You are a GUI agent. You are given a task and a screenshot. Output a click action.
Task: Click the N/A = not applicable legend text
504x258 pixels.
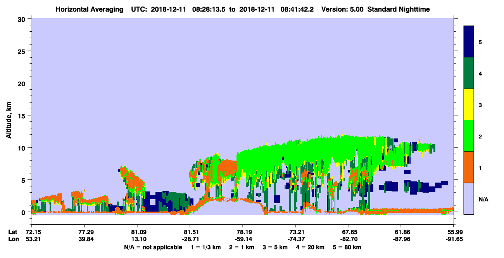153,247
